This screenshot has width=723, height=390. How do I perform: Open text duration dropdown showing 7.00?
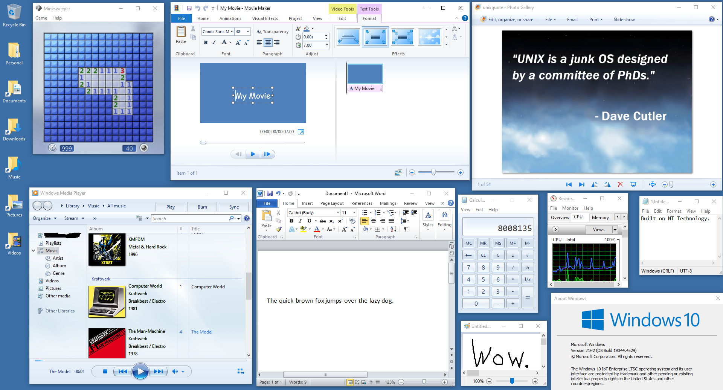click(327, 45)
